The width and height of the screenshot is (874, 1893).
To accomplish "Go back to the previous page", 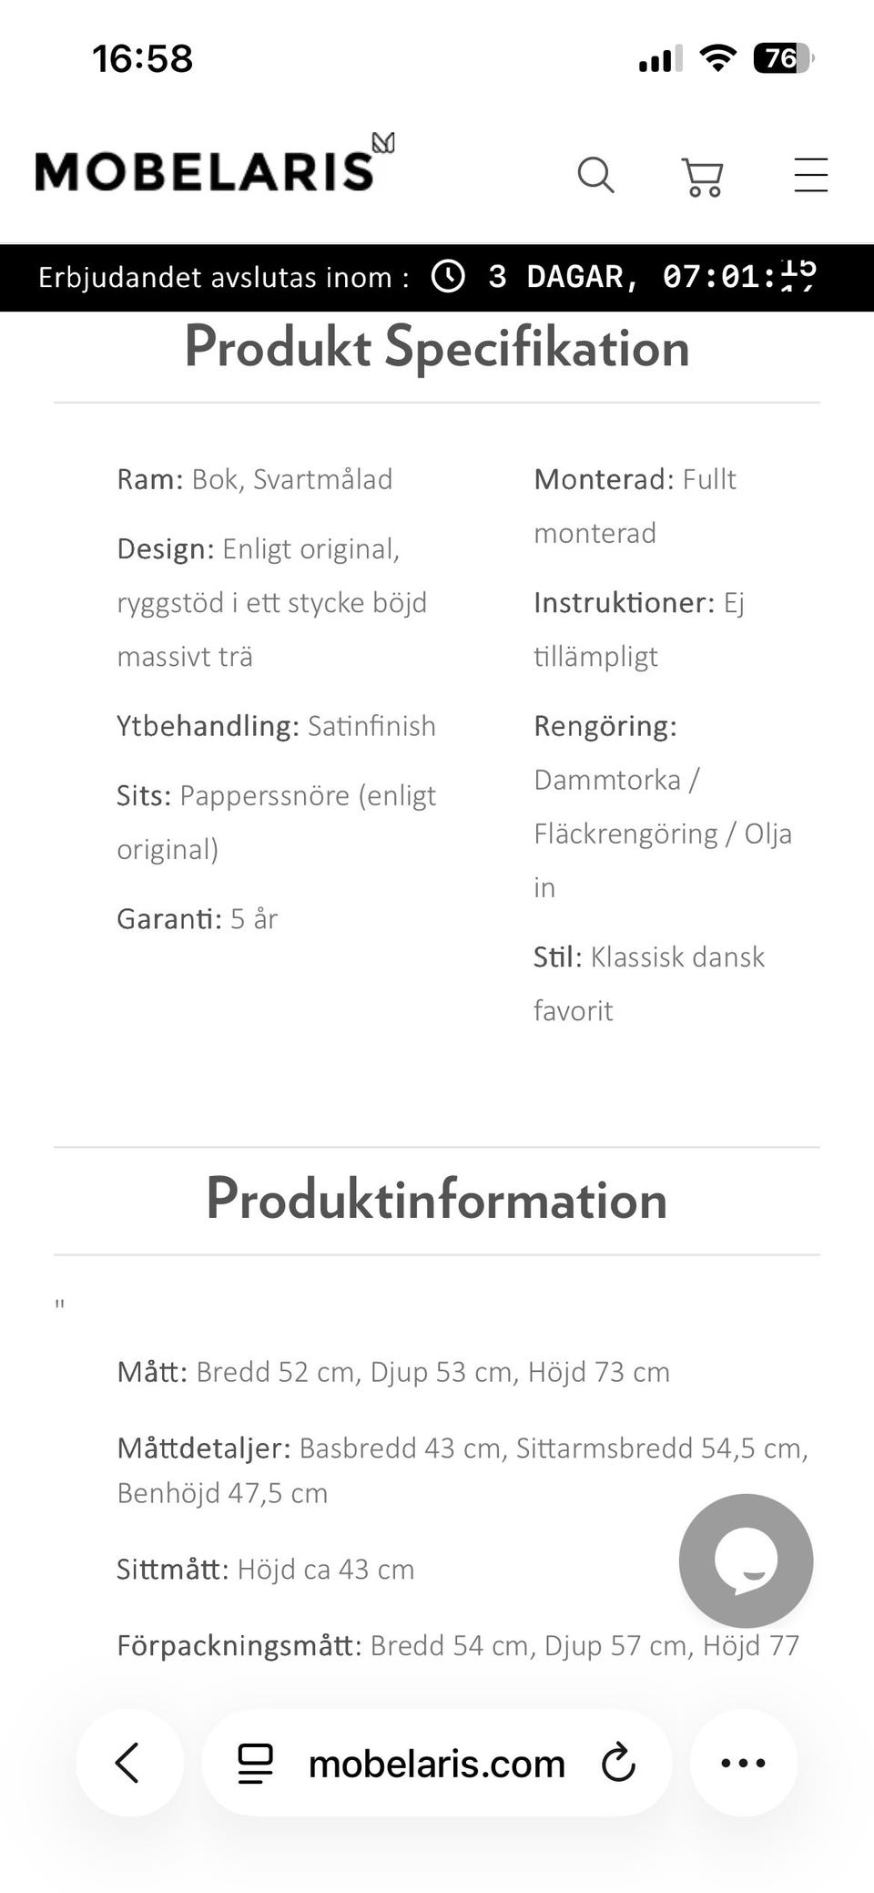I will (x=128, y=1763).
